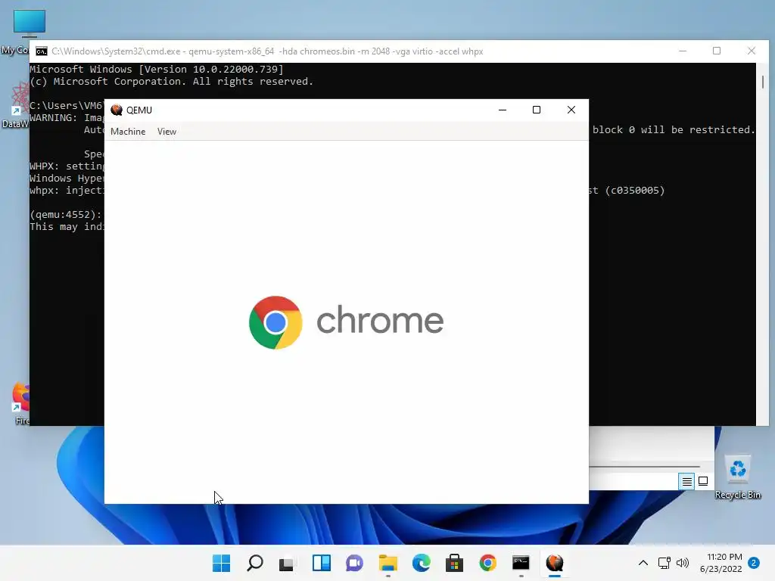Minimize the QEMU window
The width and height of the screenshot is (775, 581).
click(x=503, y=110)
